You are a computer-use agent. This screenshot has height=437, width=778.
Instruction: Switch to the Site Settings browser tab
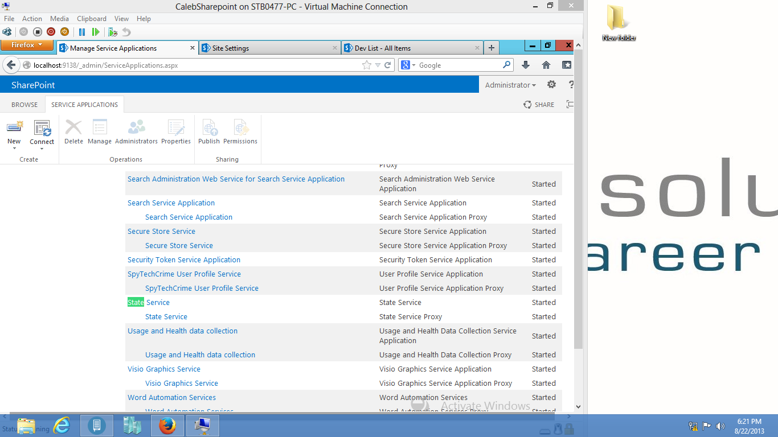(269, 48)
